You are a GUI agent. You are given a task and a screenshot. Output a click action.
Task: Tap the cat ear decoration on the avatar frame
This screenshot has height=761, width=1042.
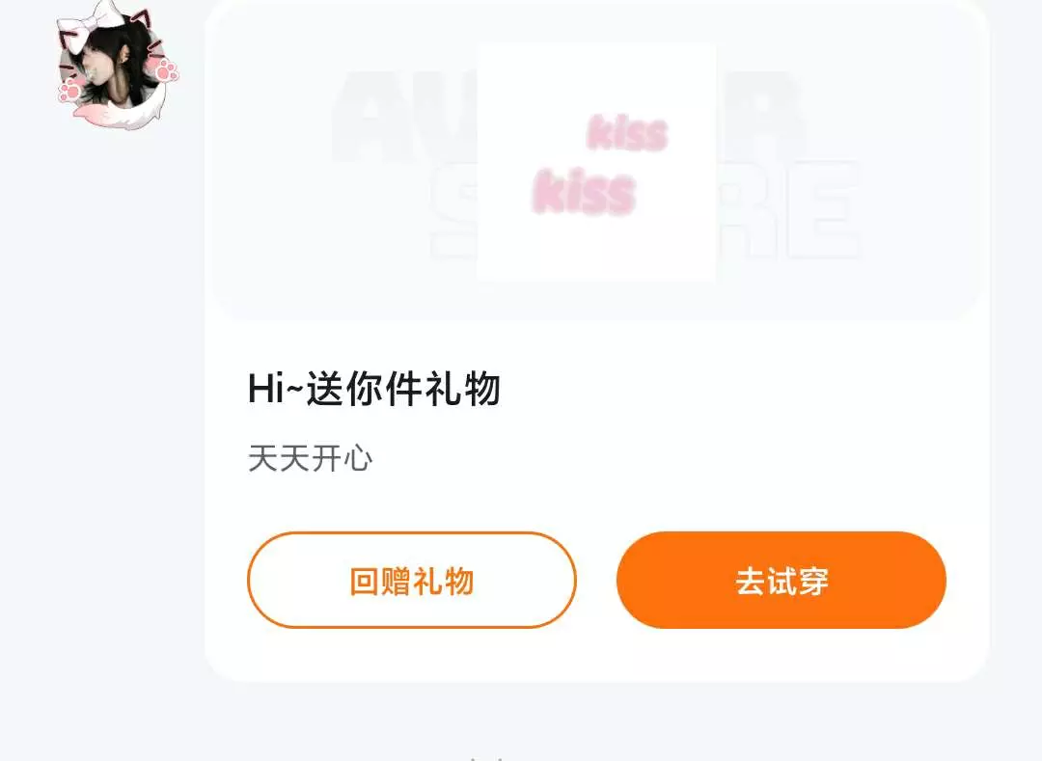point(143,17)
